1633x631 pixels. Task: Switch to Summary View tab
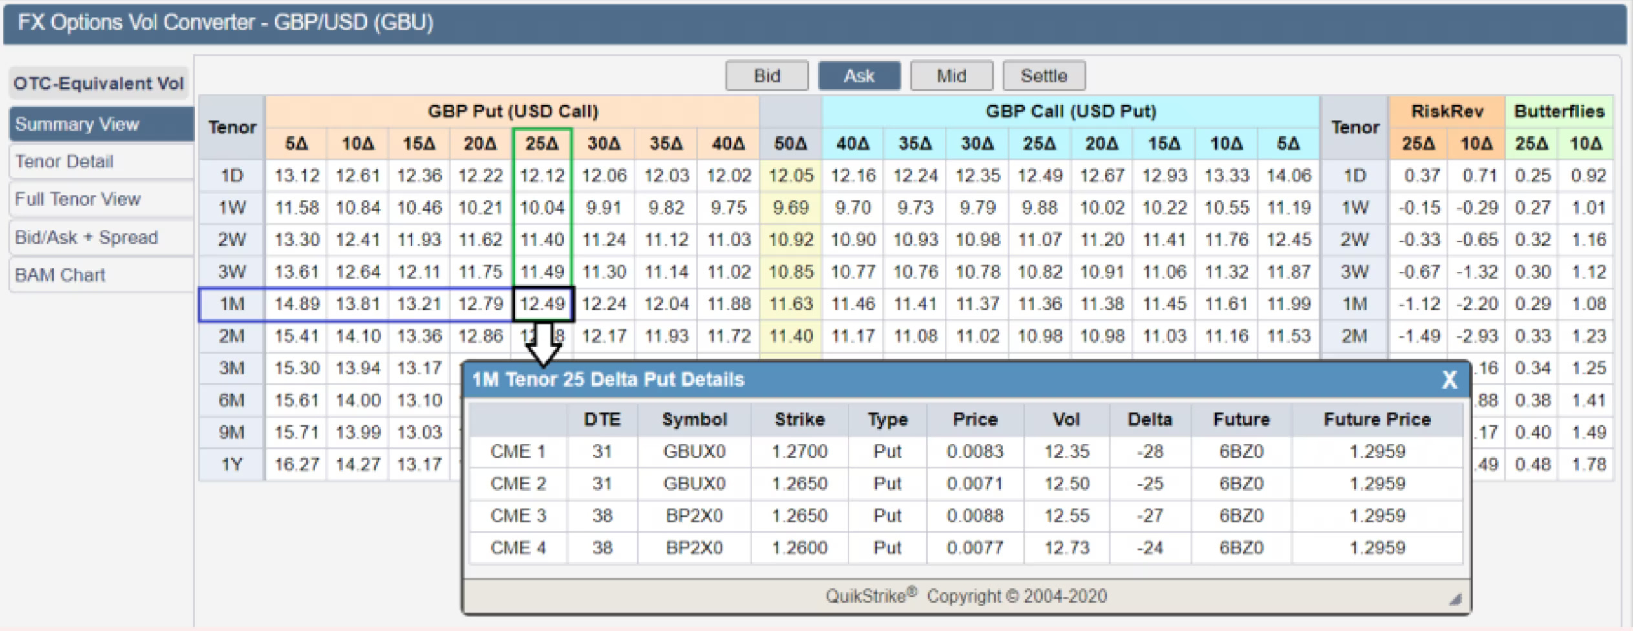(x=101, y=123)
